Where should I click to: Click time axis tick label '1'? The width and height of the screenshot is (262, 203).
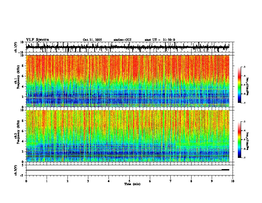pos(47,181)
